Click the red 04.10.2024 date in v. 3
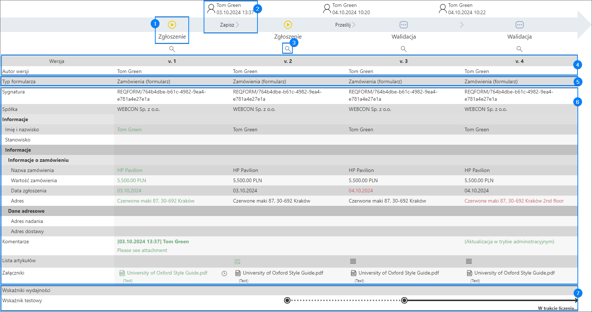Image resolution: width=592 pixels, height=312 pixels. coord(361,191)
